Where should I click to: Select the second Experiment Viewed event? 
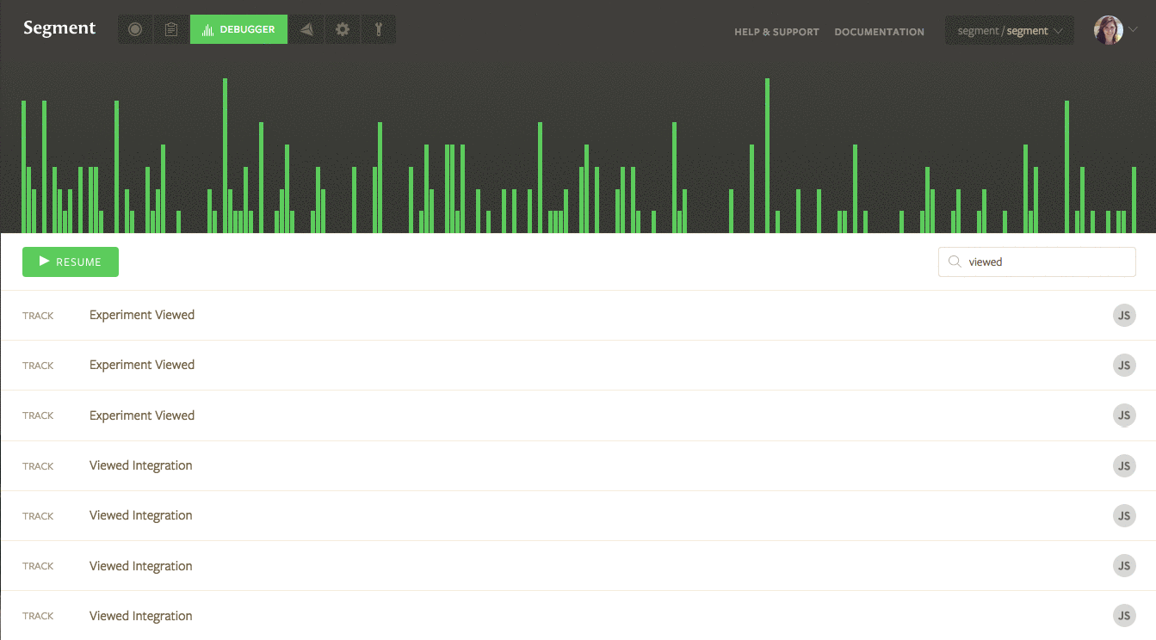(x=578, y=366)
